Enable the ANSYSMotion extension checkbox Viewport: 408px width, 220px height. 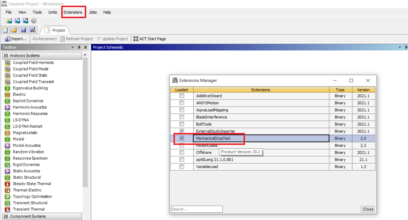coord(182,103)
